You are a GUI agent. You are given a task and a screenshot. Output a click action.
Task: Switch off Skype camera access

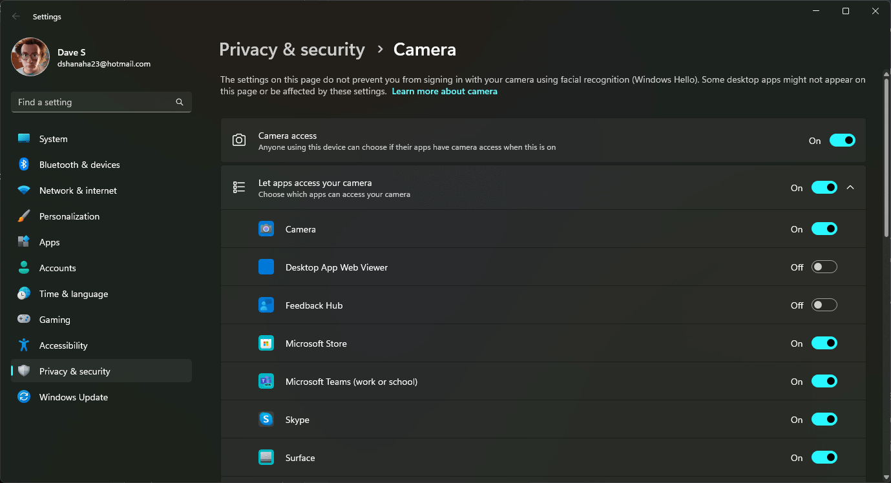click(x=824, y=419)
